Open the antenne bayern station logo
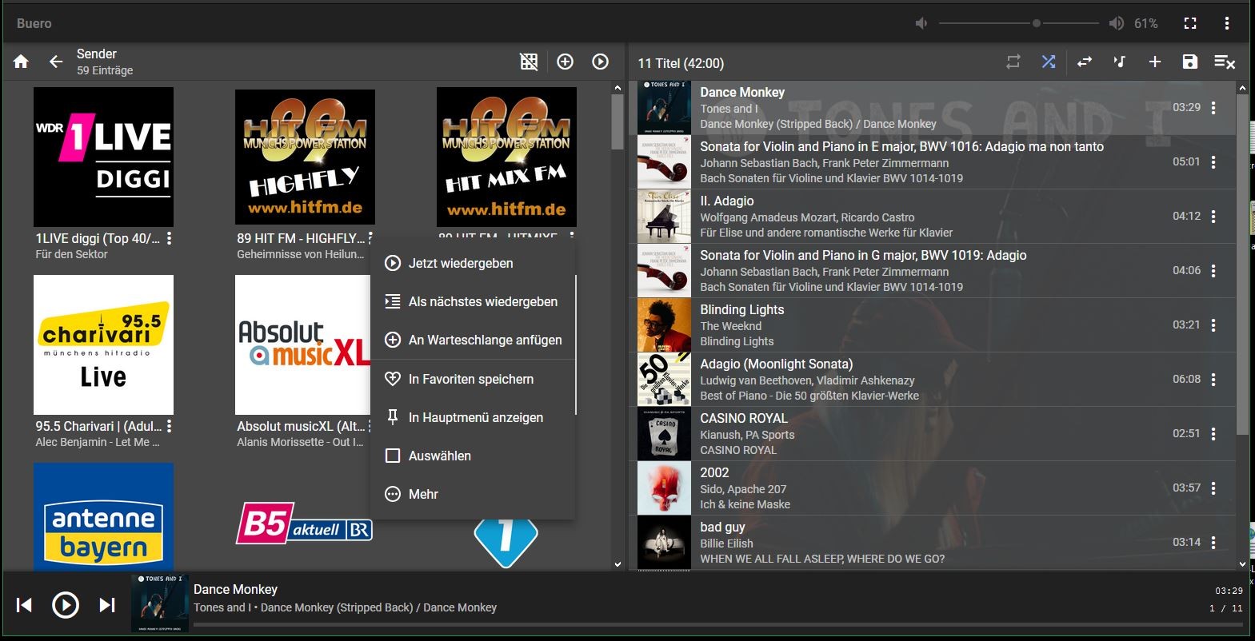This screenshot has height=641, width=1255. point(103,516)
